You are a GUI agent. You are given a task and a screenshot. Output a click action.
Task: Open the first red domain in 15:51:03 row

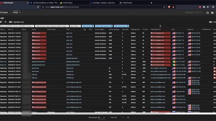39,33
